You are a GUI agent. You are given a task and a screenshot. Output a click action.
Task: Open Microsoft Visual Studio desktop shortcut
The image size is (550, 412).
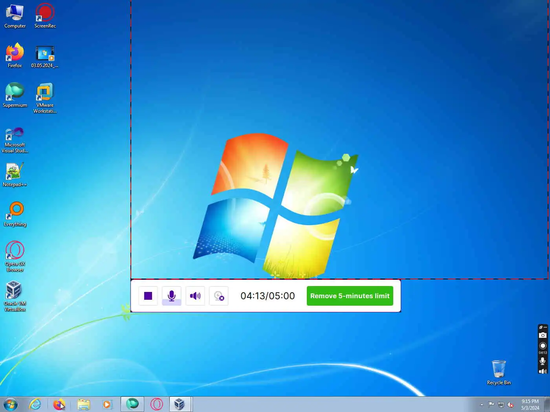[15, 139]
